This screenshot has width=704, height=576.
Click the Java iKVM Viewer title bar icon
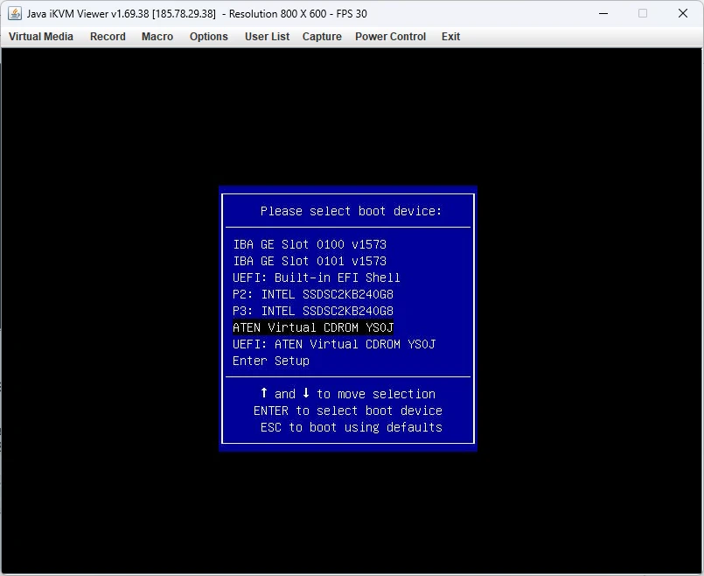click(x=12, y=13)
